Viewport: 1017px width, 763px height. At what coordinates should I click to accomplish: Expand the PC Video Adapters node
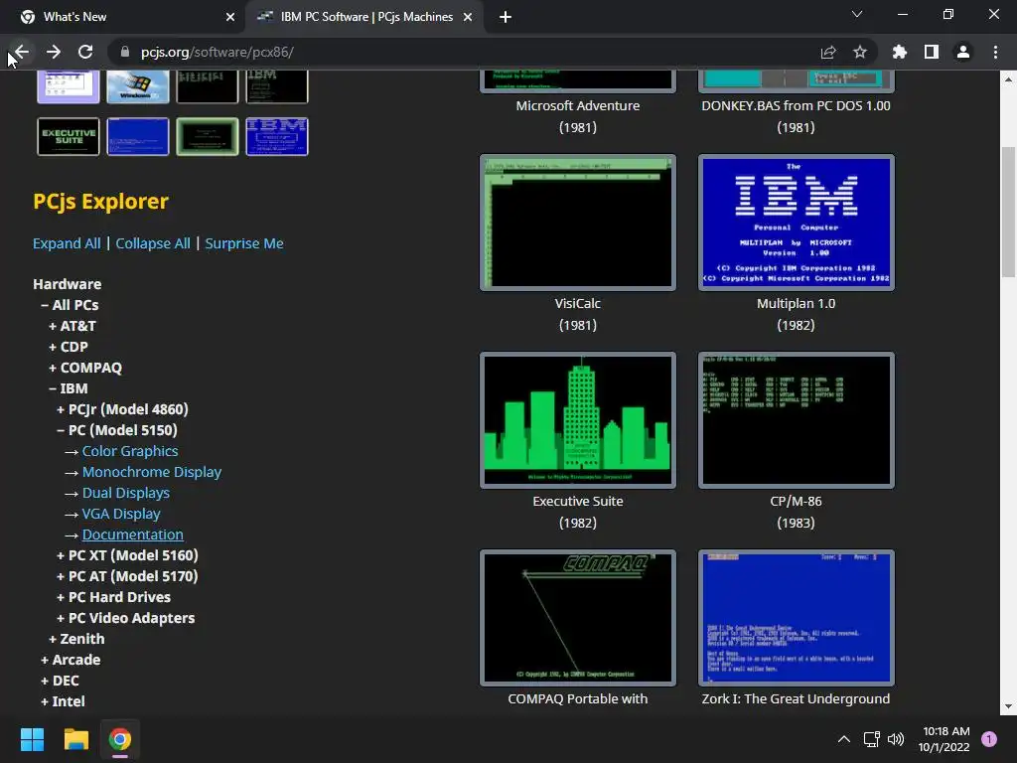point(125,618)
